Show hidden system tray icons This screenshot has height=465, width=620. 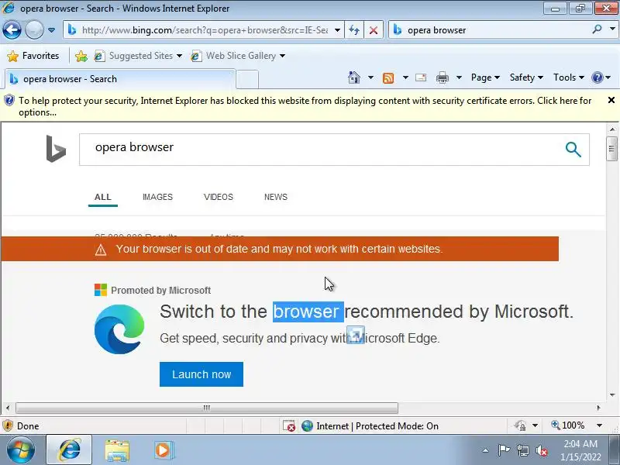[x=485, y=450]
